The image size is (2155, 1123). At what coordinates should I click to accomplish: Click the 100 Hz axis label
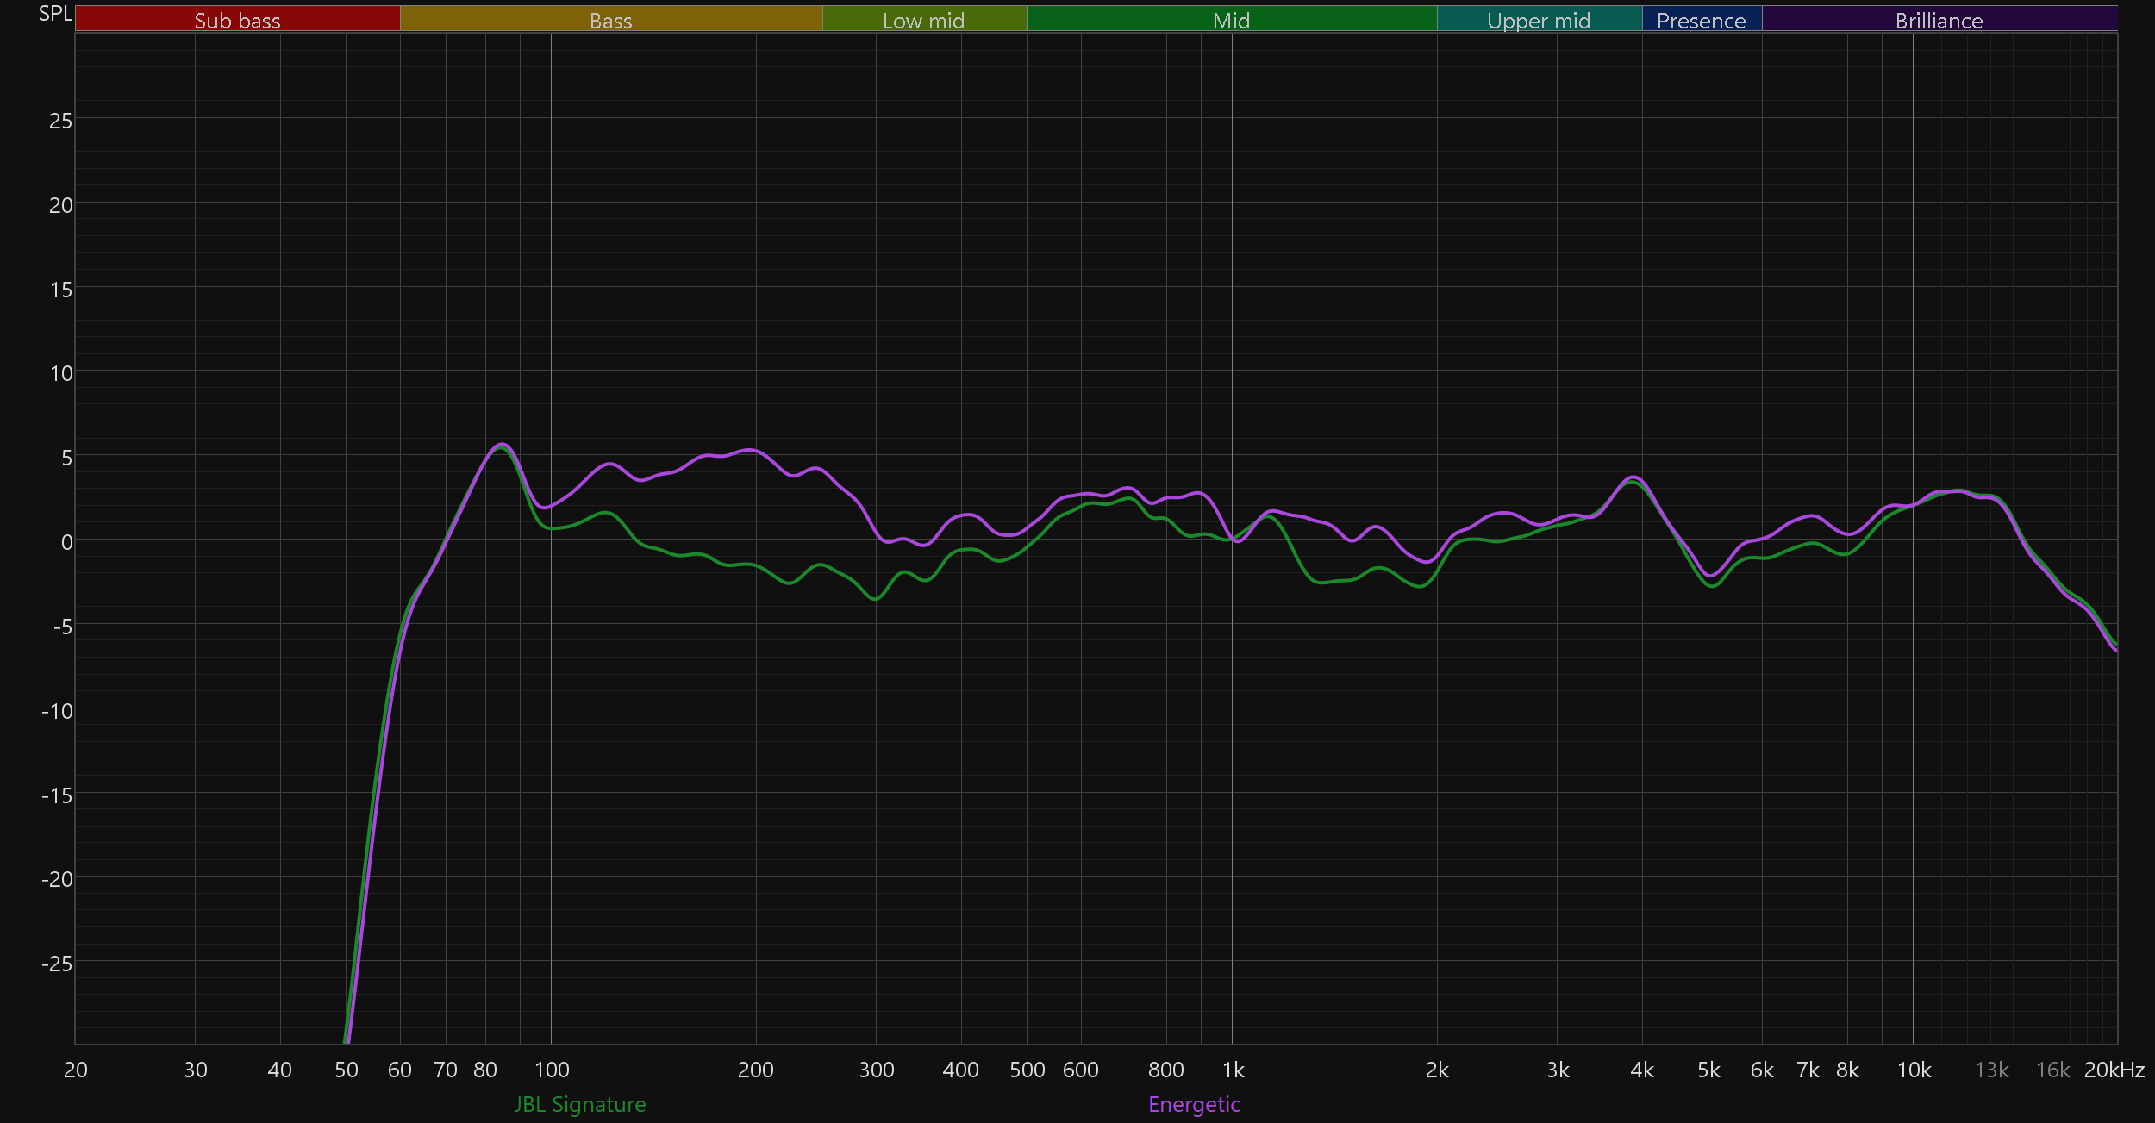tap(552, 1070)
